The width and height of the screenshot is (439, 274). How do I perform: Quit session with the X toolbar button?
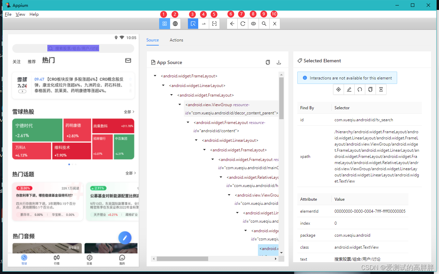click(x=275, y=24)
